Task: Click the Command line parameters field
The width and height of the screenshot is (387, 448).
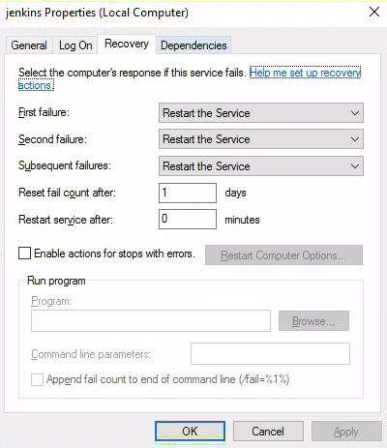Action: [270, 354]
